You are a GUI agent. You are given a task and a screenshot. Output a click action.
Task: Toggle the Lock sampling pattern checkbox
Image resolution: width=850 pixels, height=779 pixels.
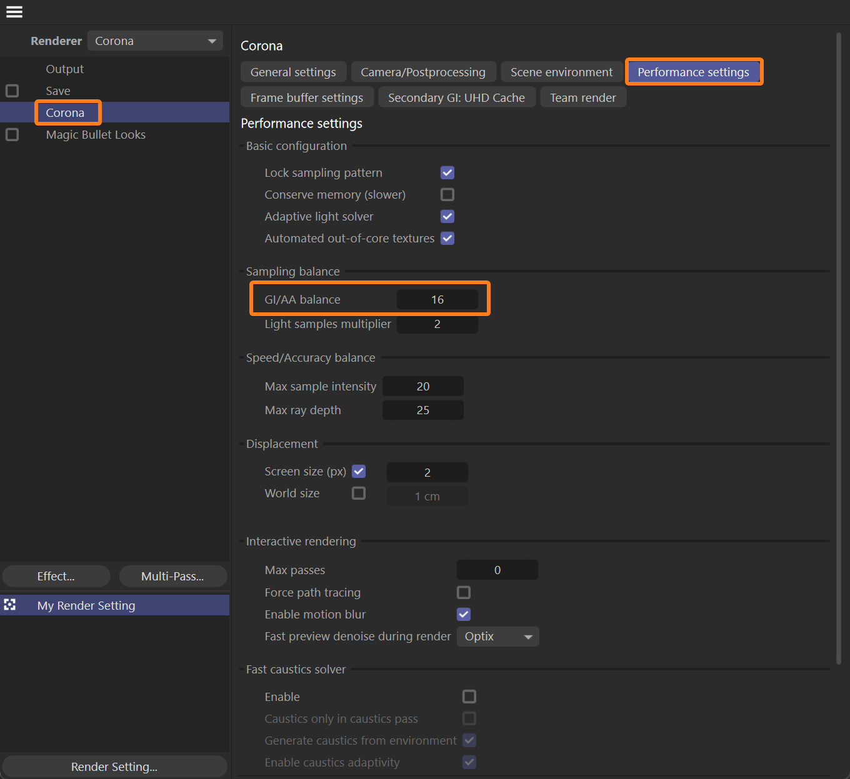(x=447, y=173)
